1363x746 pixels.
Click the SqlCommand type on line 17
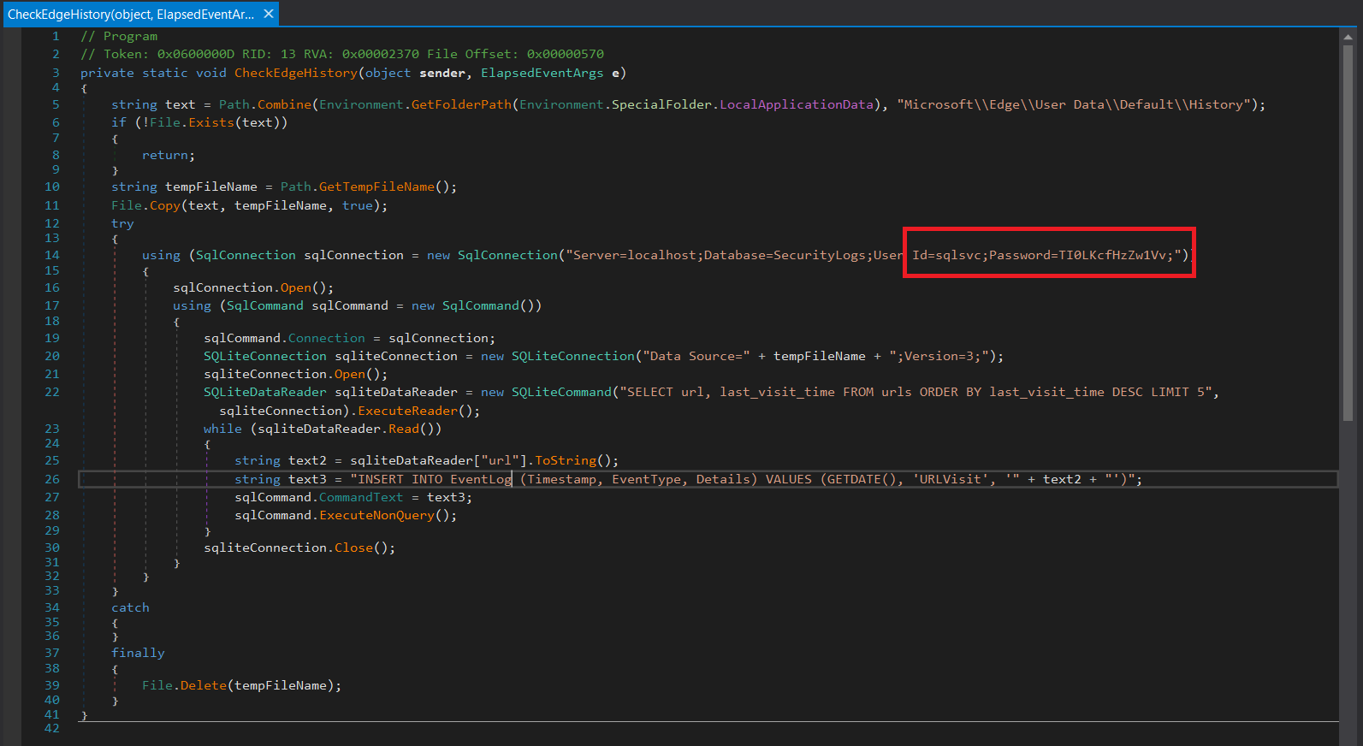265,305
